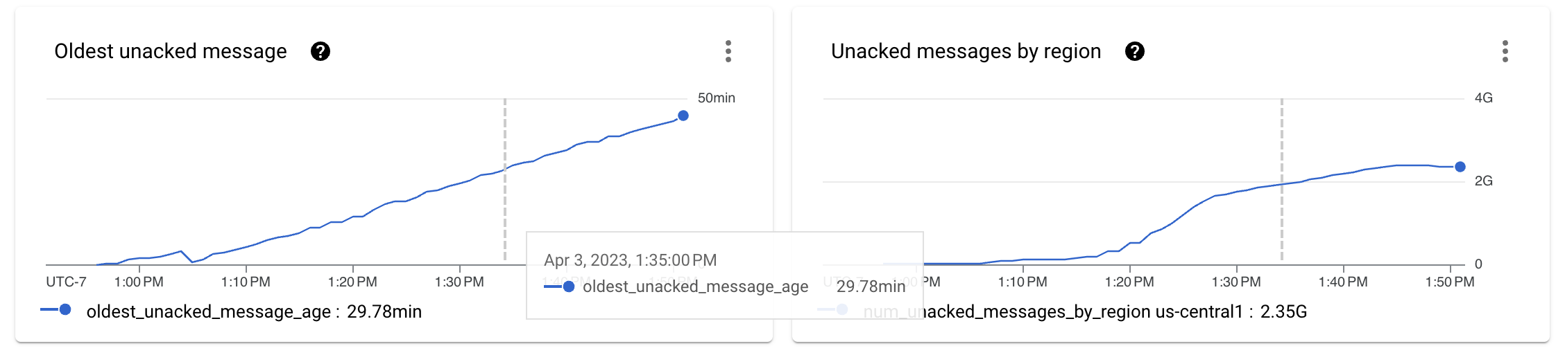The width and height of the screenshot is (1565, 364).
Task: Select the end data point of oldest unacked line
Action: click(x=683, y=116)
